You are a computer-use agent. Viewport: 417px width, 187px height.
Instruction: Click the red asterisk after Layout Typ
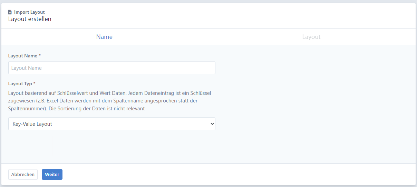(x=35, y=84)
